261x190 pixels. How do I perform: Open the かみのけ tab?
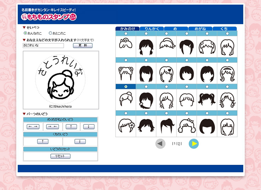coord(128,29)
